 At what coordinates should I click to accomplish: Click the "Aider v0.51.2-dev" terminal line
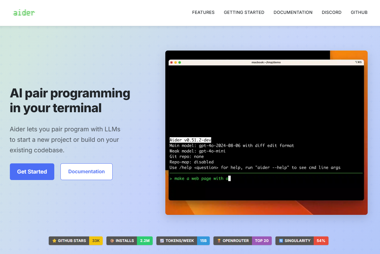190,140
